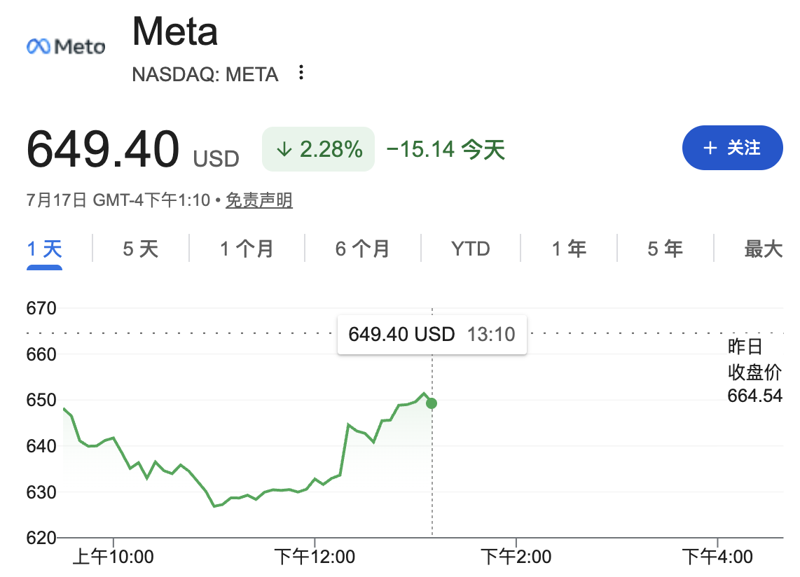Switch to the 1 个月 tab

247,249
